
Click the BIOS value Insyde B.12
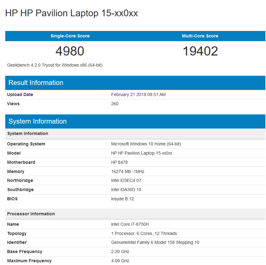(122, 199)
